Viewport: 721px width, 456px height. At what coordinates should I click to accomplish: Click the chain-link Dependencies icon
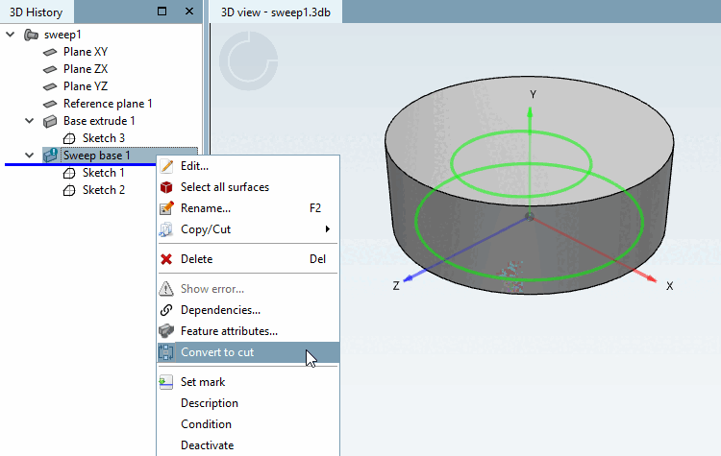coord(166,310)
